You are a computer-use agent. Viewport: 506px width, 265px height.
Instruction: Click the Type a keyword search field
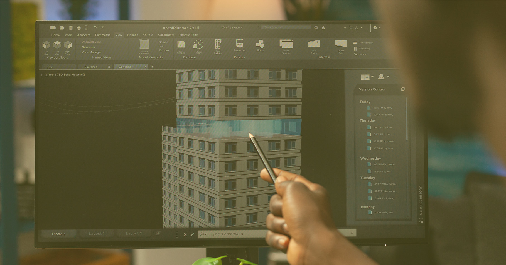286,27
